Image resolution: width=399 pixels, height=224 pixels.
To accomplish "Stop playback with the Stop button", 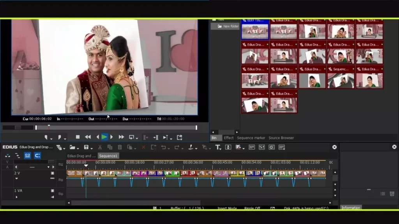I will pyautogui.click(x=78, y=137).
